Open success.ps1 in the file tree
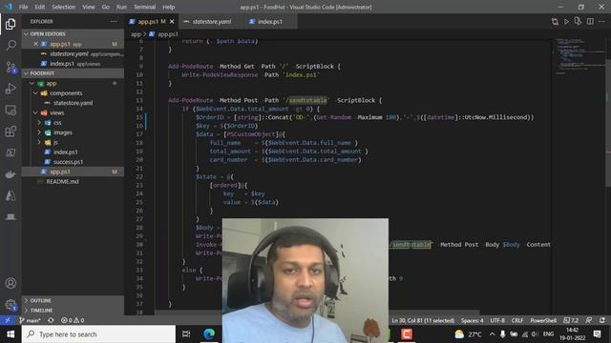Screen dimensions: 611x343 click(73, 162)
